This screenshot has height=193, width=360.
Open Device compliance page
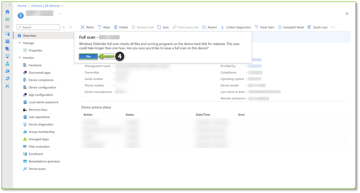coord(41,80)
